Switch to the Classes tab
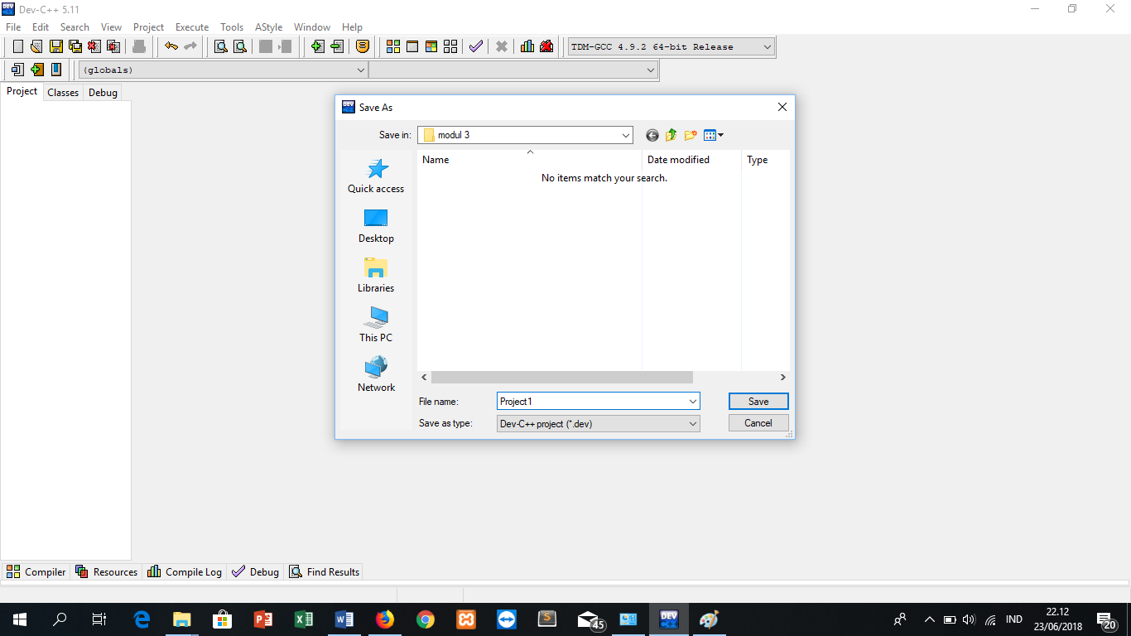 [63, 93]
